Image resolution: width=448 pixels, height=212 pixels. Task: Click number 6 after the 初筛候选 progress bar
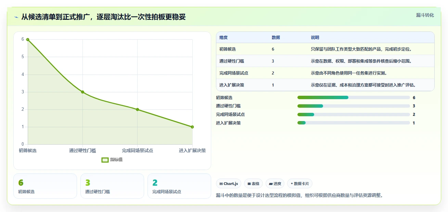pos(414,97)
